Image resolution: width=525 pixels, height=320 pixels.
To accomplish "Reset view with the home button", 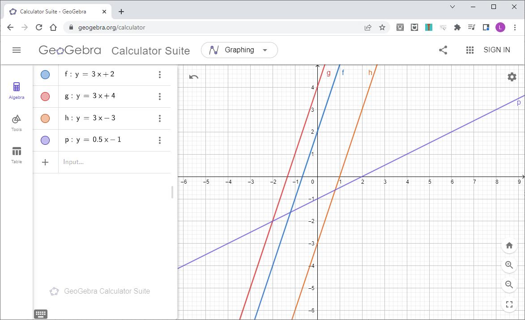I will pos(509,245).
